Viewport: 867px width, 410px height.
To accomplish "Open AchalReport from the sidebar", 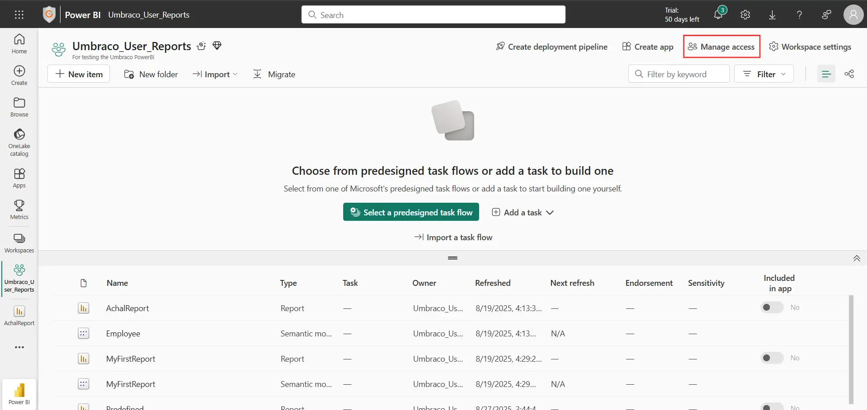I will click(x=19, y=315).
